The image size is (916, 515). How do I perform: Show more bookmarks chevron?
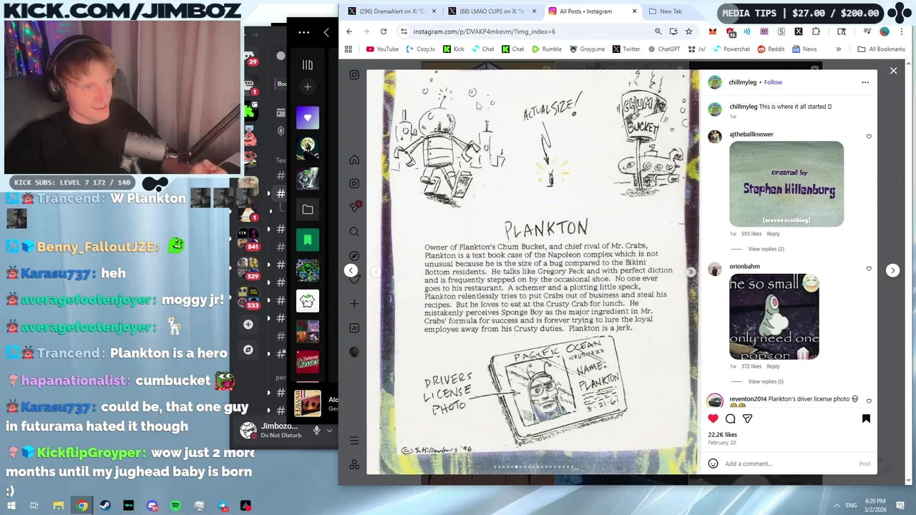[839, 49]
